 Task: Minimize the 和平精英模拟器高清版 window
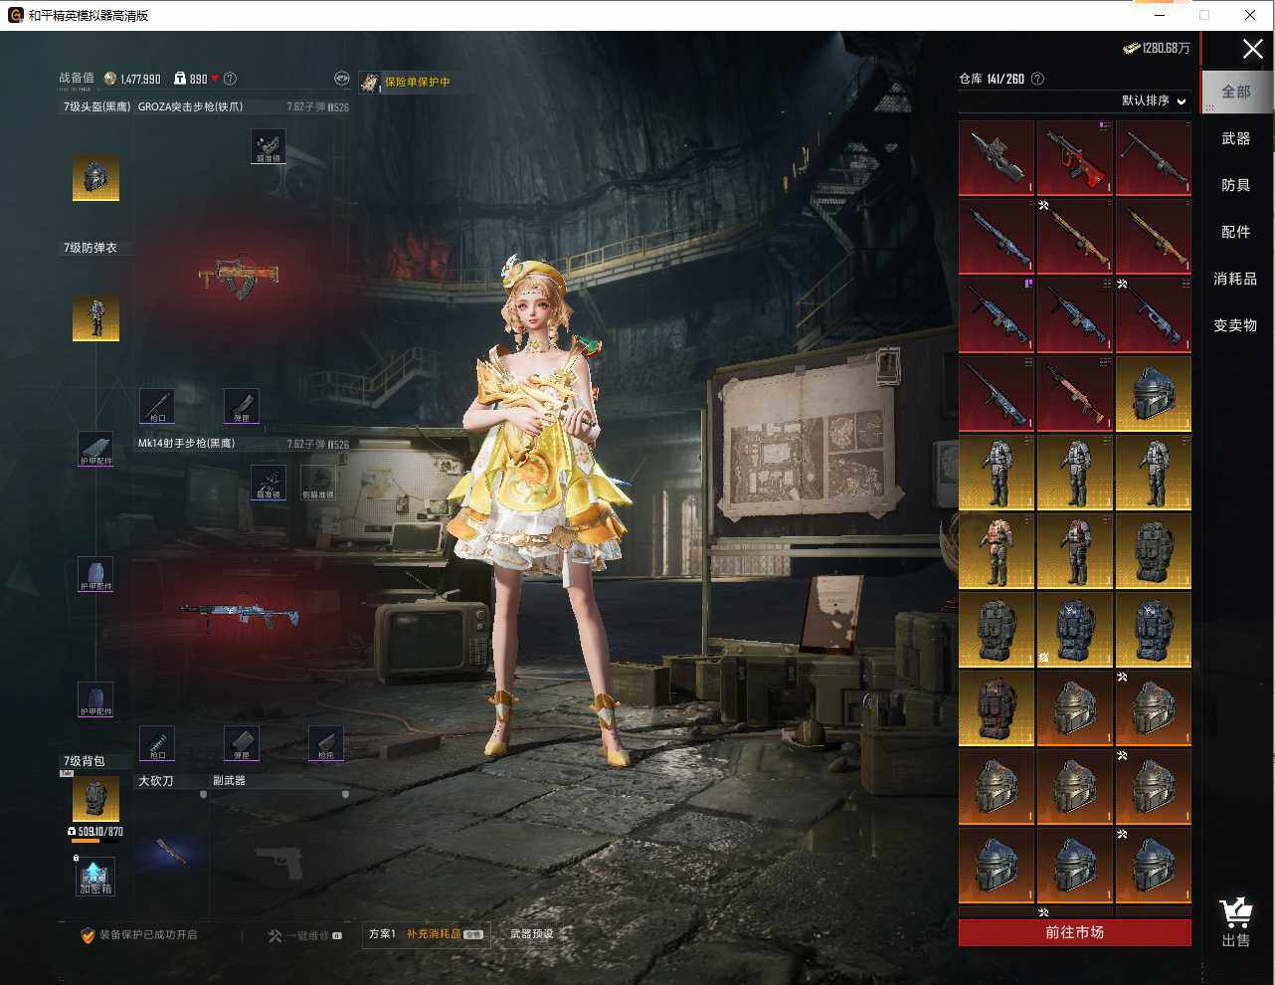[x=1160, y=15]
